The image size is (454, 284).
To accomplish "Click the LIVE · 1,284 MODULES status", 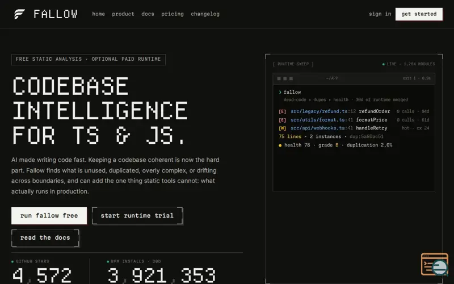I will (x=409, y=64).
